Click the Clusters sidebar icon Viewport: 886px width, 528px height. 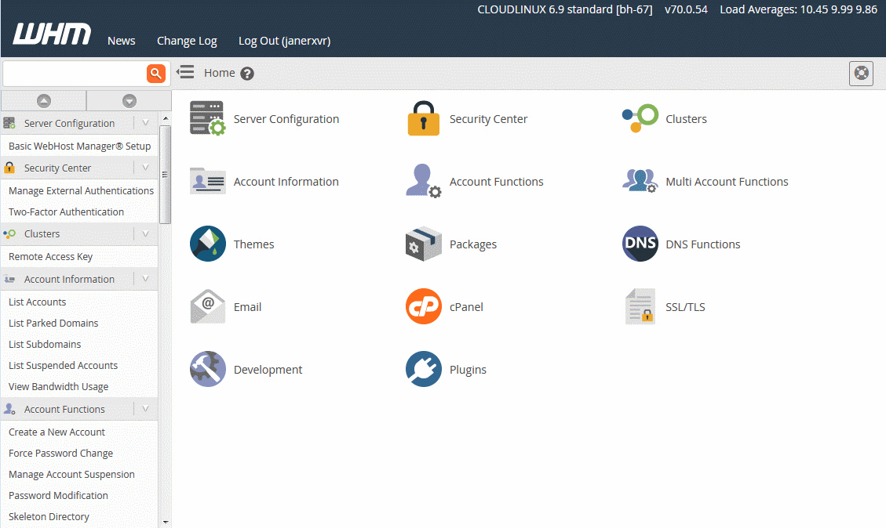point(9,233)
